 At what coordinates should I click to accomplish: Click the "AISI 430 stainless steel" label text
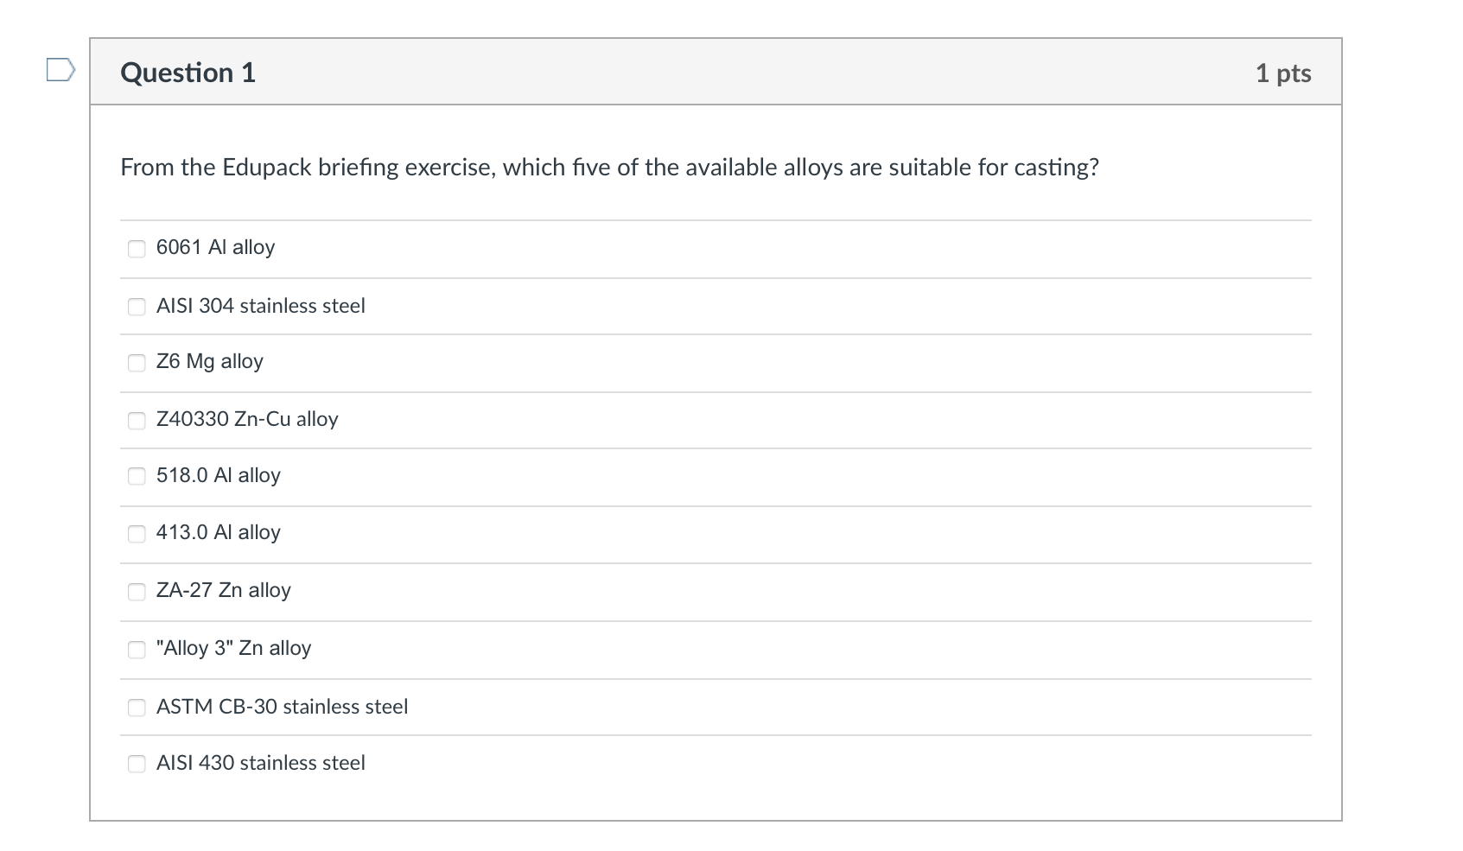click(260, 763)
